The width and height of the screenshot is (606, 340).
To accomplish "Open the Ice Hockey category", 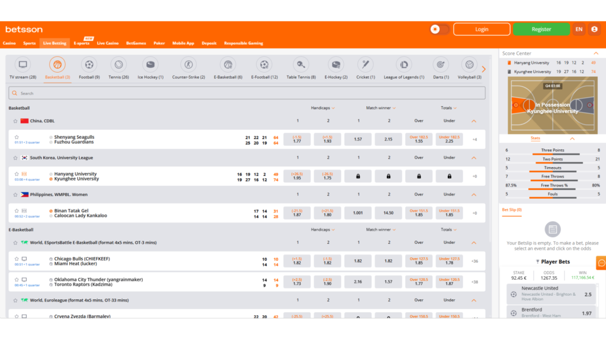I will [150, 68].
